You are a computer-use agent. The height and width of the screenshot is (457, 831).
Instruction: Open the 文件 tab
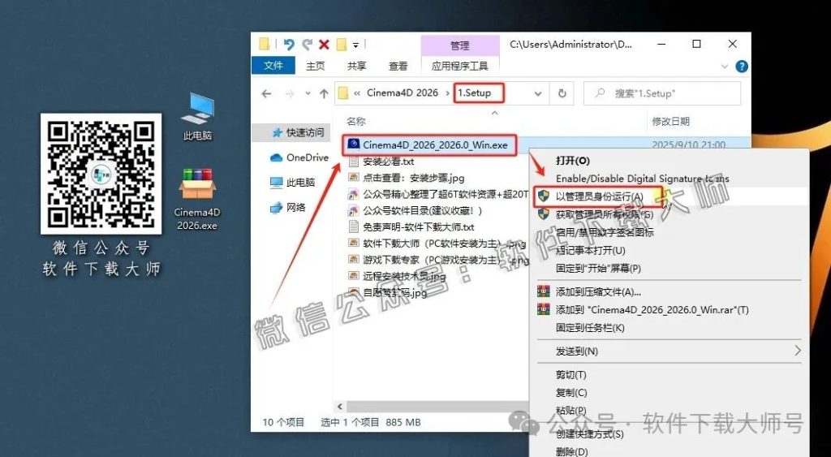[273, 65]
